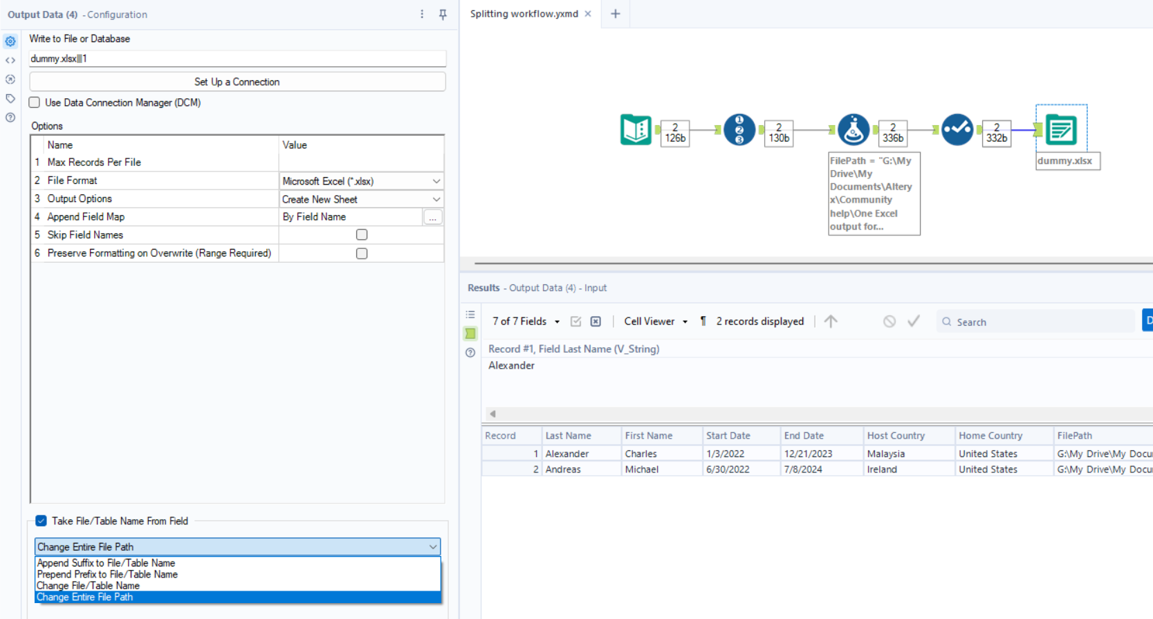Click the Input Data tool on canvas
1153x619 pixels.
tap(635, 129)
